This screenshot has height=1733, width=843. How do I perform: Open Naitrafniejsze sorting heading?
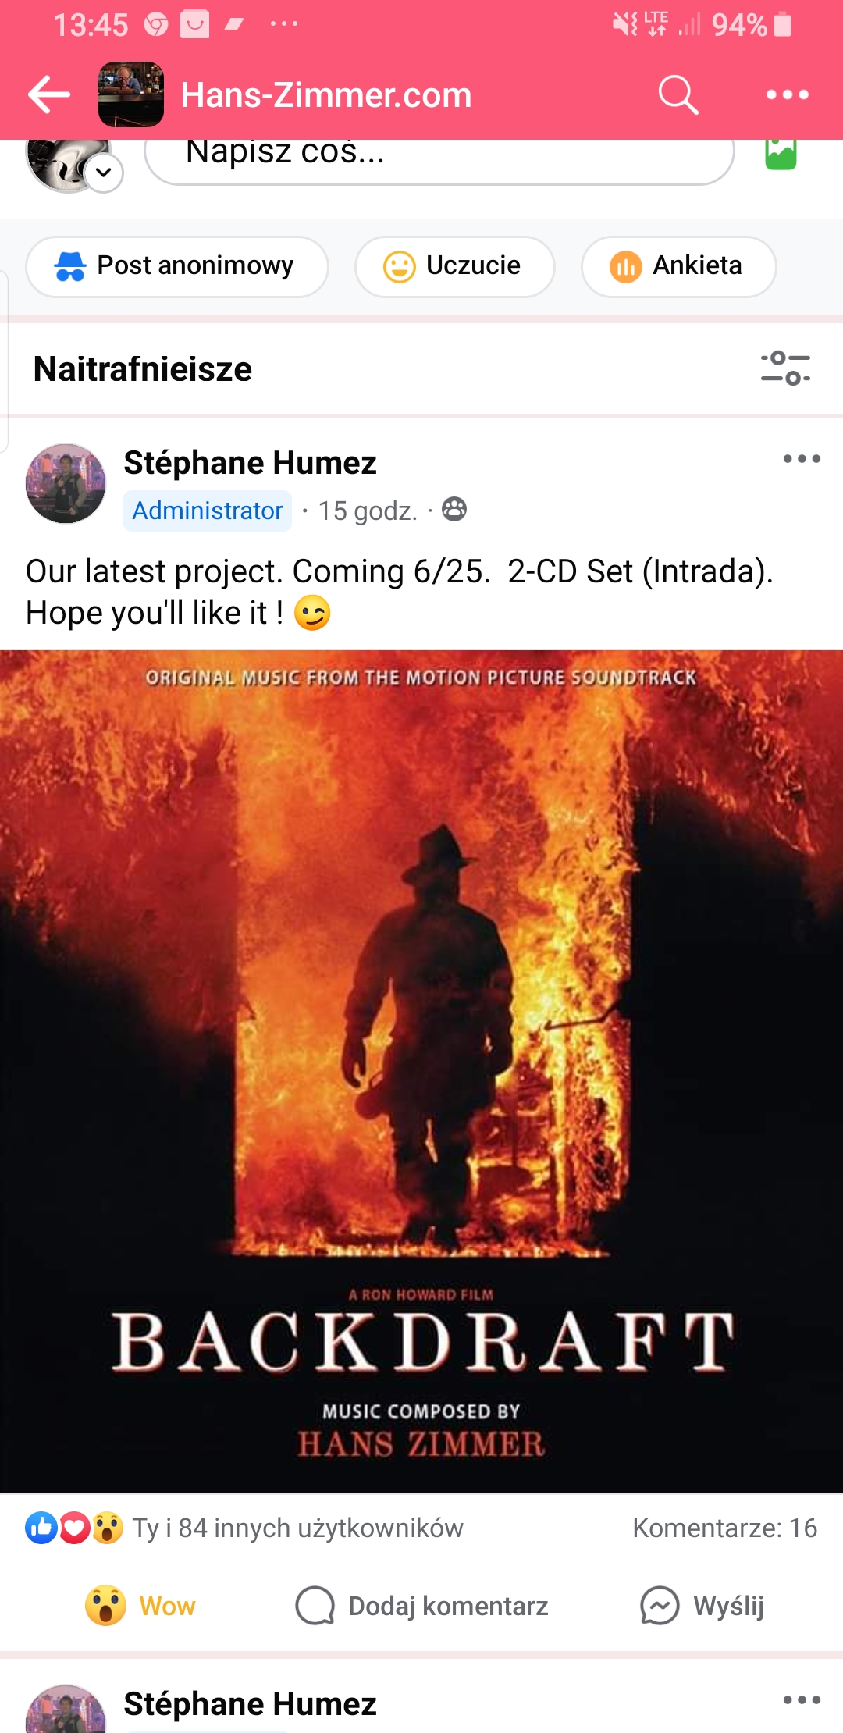click(143, 368)
